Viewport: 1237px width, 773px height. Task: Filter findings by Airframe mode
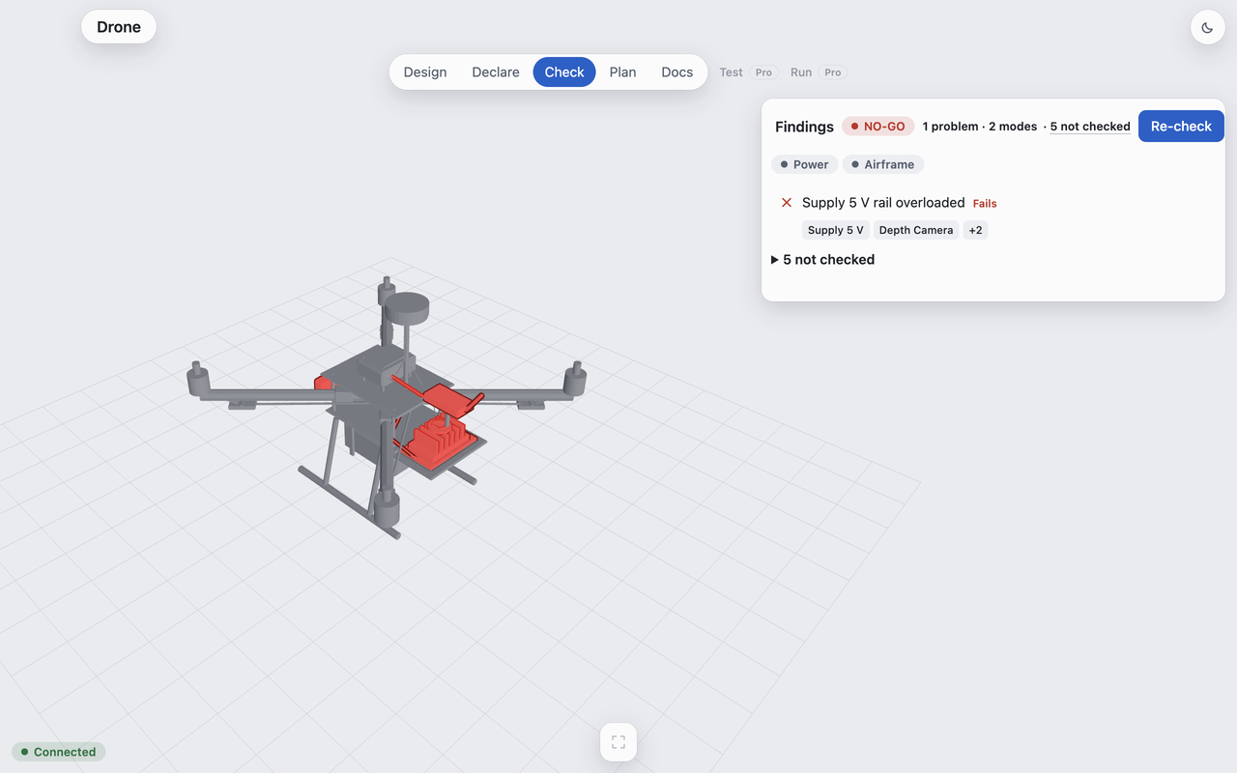pyautogui.click(x=883, y=164)
